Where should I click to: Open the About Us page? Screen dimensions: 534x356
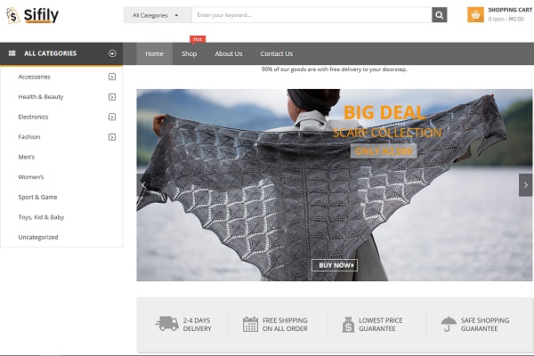click(228, 53)
